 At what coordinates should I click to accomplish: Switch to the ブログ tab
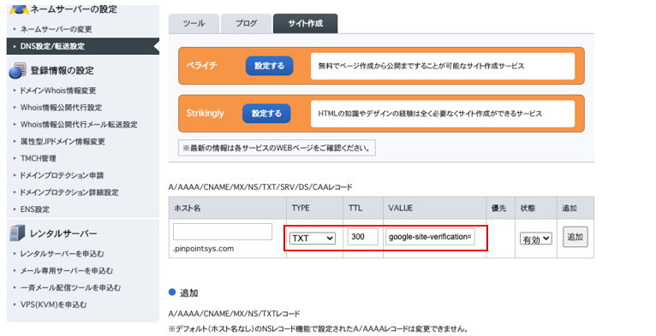tap(246, 23)
